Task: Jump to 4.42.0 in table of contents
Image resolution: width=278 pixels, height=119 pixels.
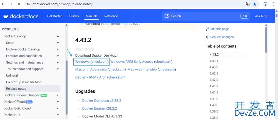Action: tap(214, 80)
